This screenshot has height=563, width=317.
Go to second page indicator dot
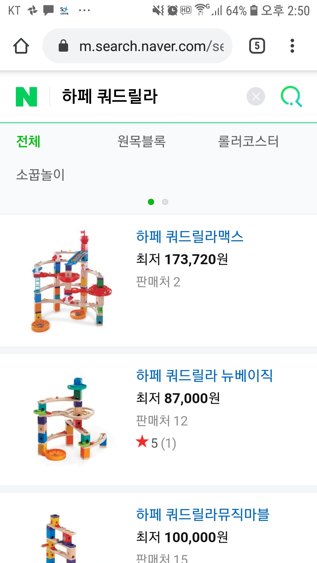pos(165,202)
